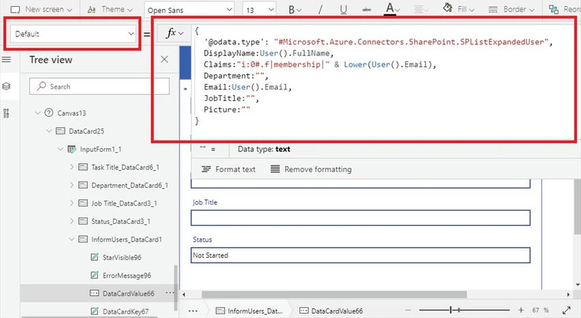The image size is (581, 318).
Task: Click zoom out minus button
Action: [x=408, y=310]
